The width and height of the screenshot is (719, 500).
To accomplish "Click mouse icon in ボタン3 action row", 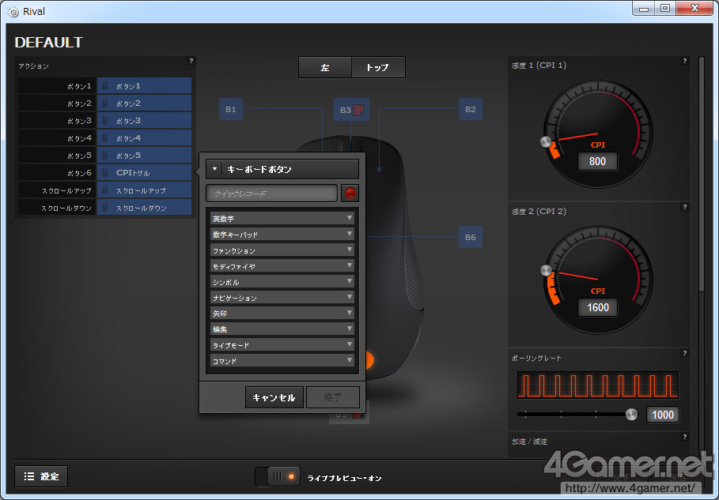I will [x=105, y=120].
